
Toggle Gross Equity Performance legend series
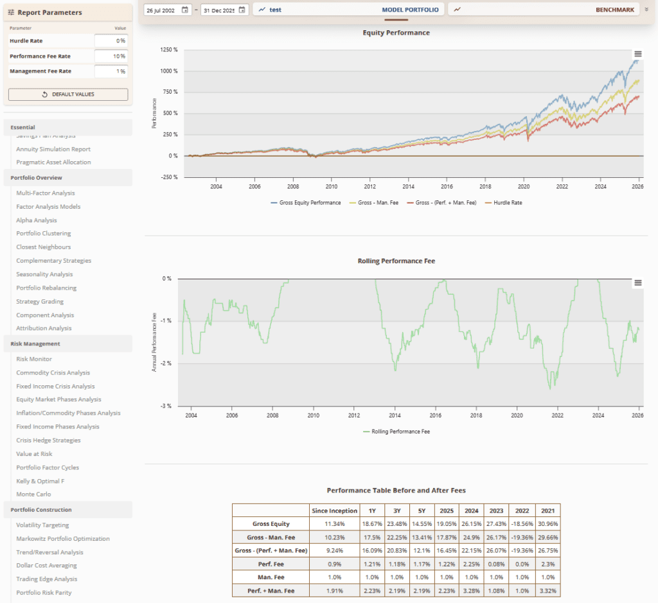pos(309,202)
